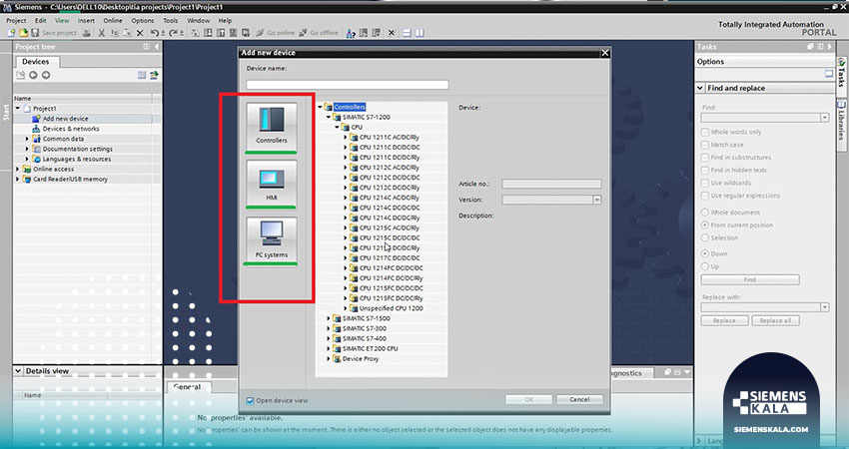The width and height of the screenshot is (849, 449).
Task: Click the Cut scissors icon
Action: [x=101, y=33]
